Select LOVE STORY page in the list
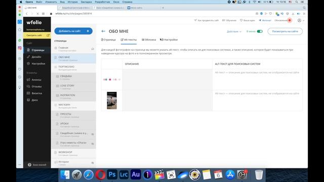This screenshot has height=182, width=324. click(73, 87)
